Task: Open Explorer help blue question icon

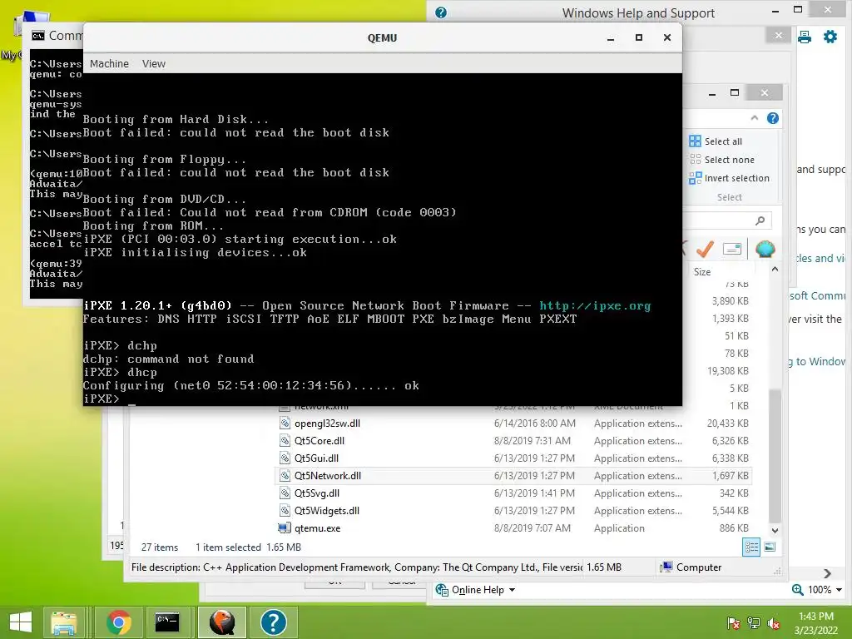Action: [773, 118]
